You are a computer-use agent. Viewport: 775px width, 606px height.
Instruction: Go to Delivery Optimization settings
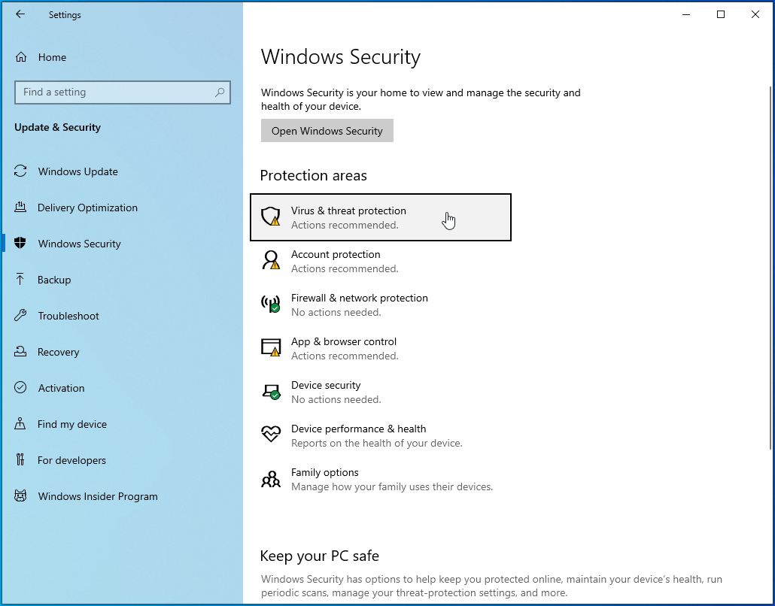pyautogui.click(x=87, y=208)
